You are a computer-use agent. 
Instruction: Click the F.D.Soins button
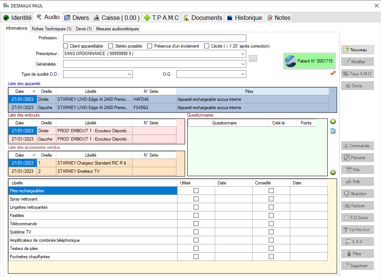[x=357, y=218]
